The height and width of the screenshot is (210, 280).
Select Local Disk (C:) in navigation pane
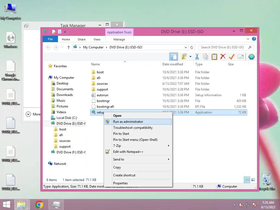coord(67,118)
